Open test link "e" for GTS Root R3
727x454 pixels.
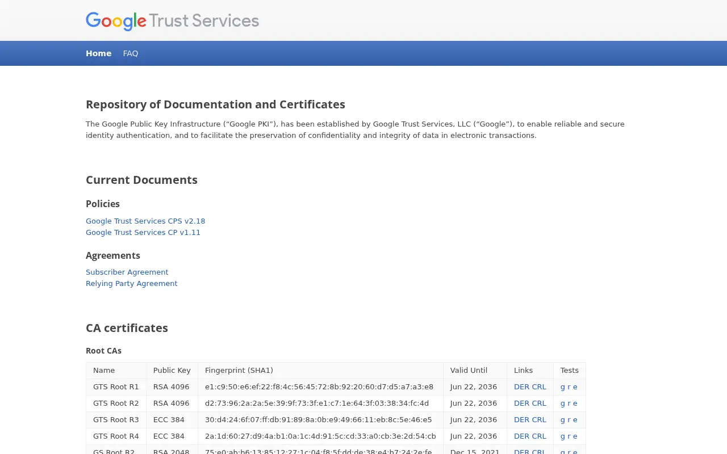coord(575,420)
